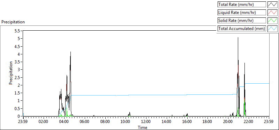Click the 20:00 time axis tick label
This screenshot has height=130, width=279.
click(228, 122)
